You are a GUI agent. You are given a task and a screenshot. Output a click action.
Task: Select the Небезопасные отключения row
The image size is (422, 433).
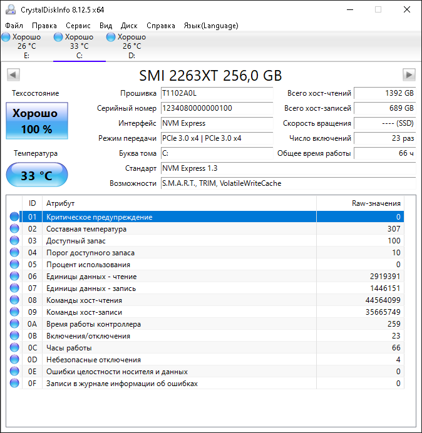pyautogui.click(x=205, y=359)
